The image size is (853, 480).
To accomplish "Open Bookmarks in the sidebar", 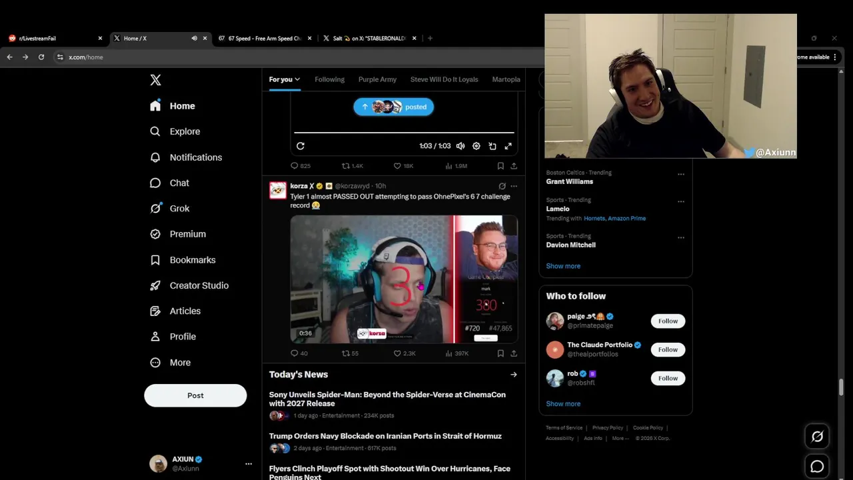I will 183,260.
